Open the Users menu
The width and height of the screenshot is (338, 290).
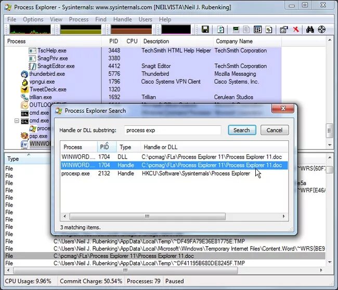145,19
